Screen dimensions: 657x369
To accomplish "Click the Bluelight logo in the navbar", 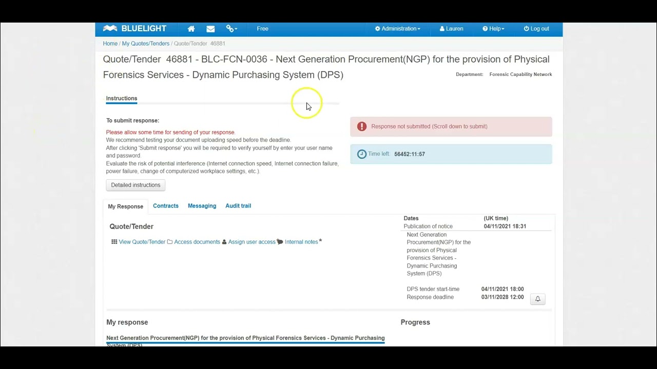I will click(134, 29).
